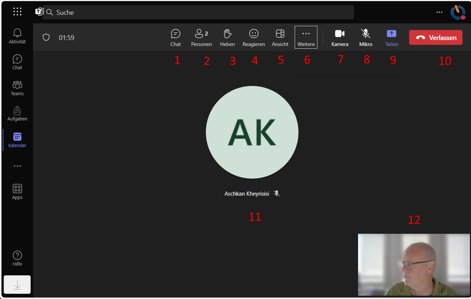
Task: Expand the sidebar three-dots more apps
Action: pyautogui.click(x=17, y=166)
